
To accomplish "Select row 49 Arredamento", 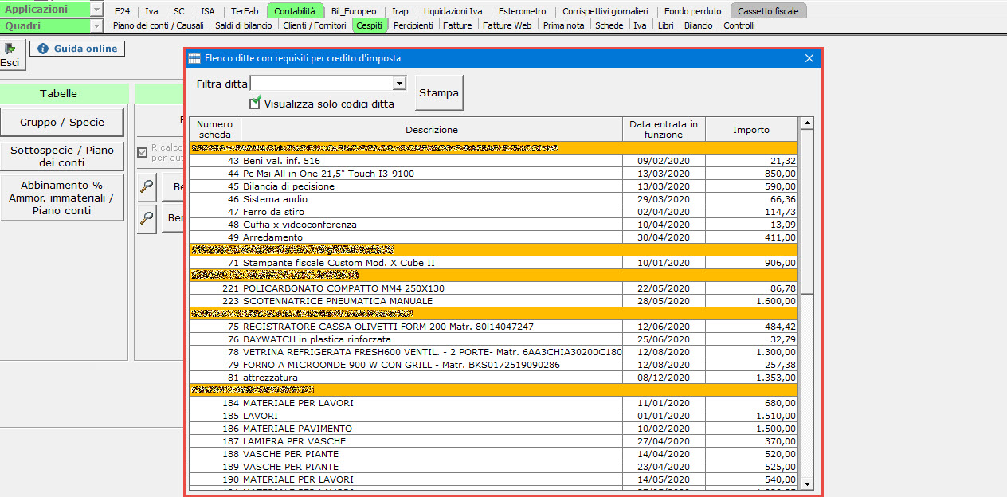I will pyautogui.click(x=493, y=237).
